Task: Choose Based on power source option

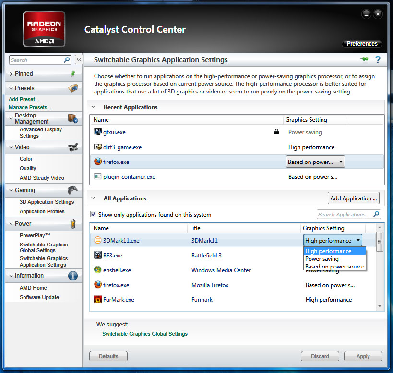Action: pyautogui.click(x=334, y=267)
